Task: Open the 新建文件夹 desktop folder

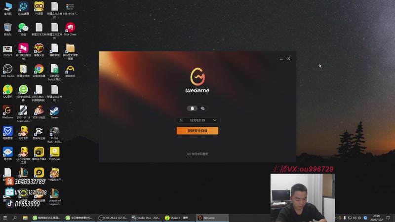Action: click(23, 71)
